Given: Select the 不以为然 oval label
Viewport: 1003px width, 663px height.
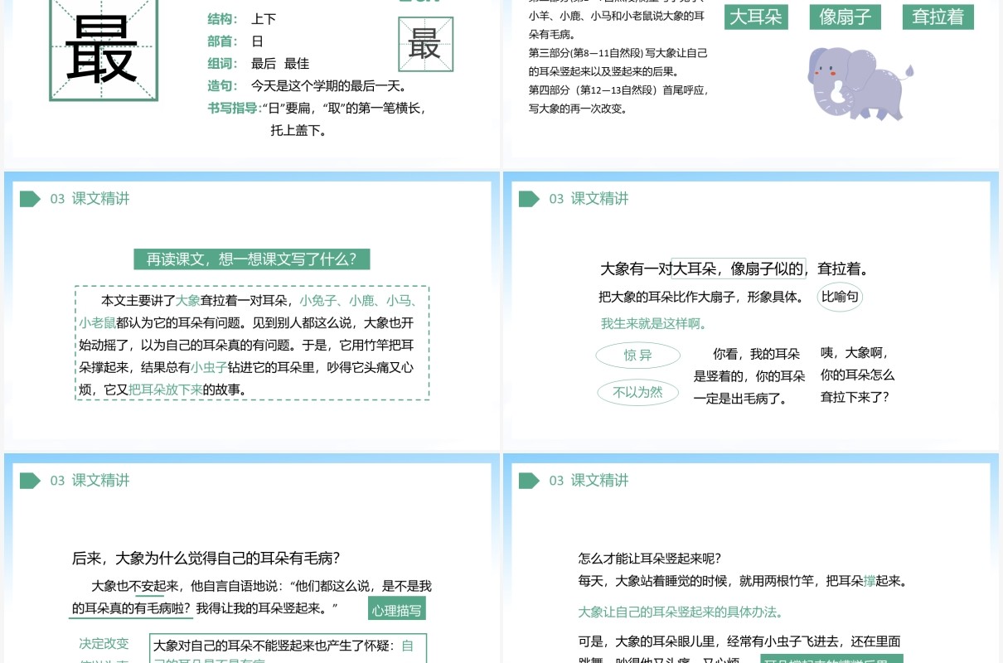Looking at the screenshot, I should [637, 392].
